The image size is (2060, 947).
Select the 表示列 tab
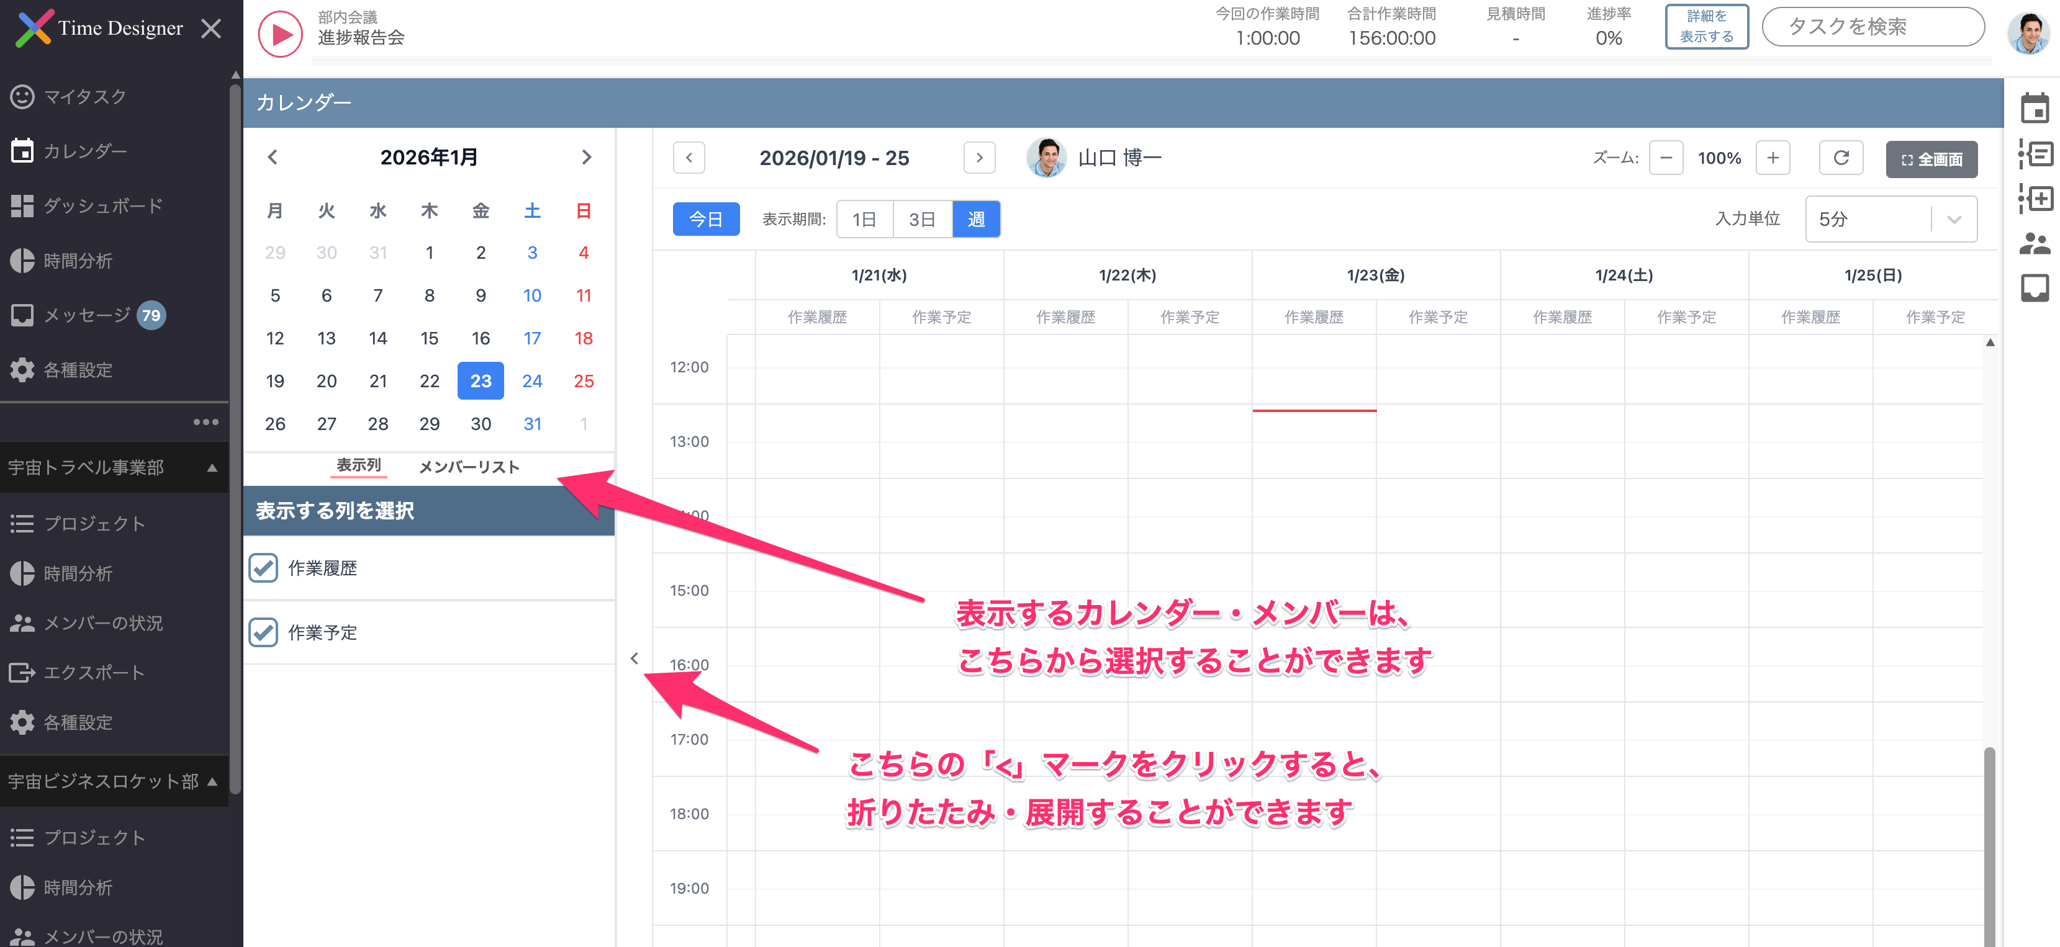[x=358, y=465]
